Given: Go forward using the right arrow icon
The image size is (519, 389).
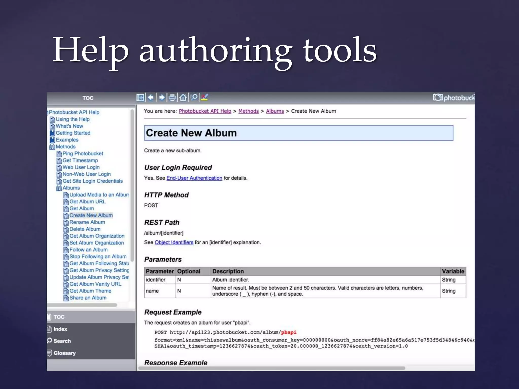Looking at the screenshot, I should (x=162, y=98).
